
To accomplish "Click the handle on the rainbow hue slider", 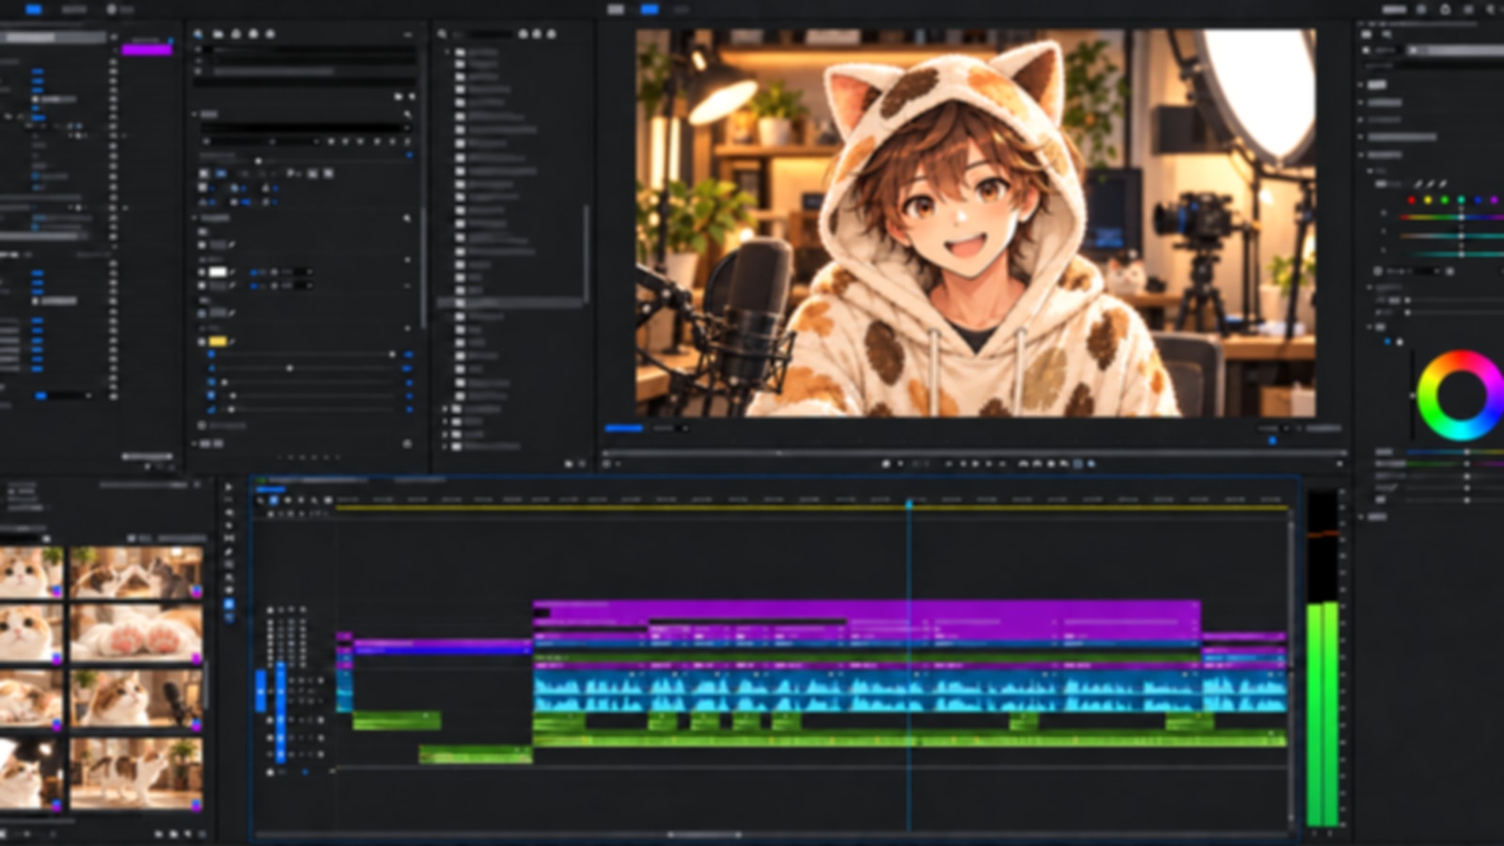I will 1461,218.
